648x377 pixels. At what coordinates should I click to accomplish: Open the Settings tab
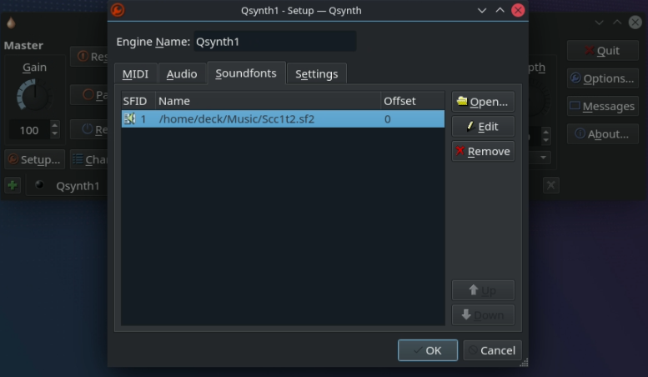316,73
